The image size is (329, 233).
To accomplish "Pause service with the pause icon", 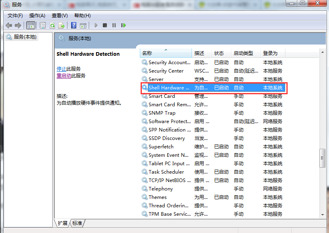I will pyautogui.click(x=114, y=25).
